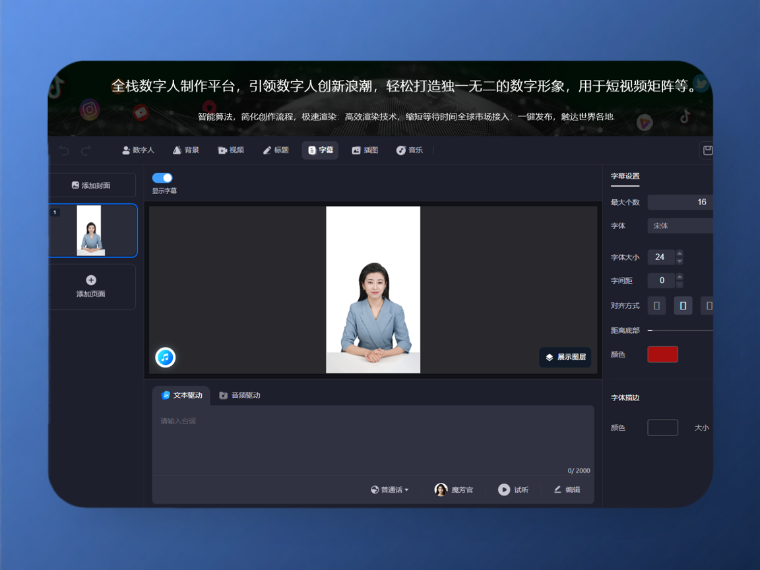Select the 数字人 tool in the toolbar

(x=138, y=150)
